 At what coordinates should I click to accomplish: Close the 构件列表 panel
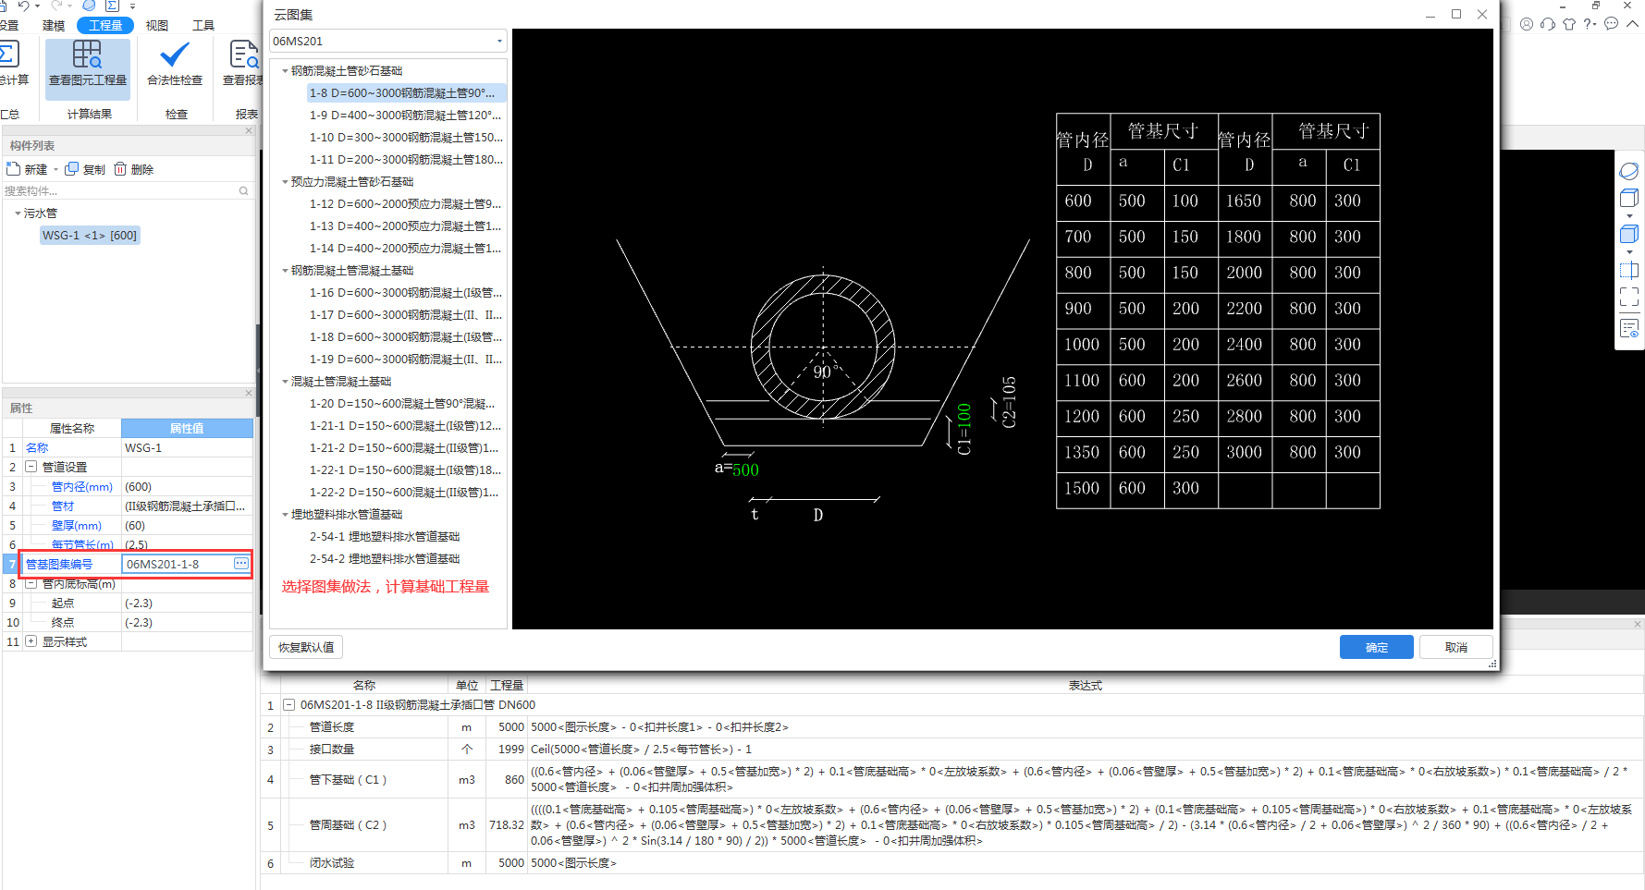(249, 131)
